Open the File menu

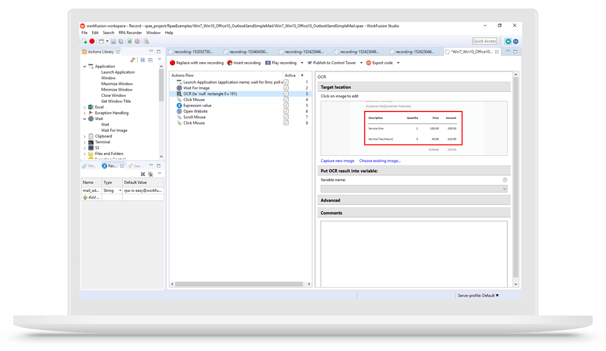[x=84, y=33]
